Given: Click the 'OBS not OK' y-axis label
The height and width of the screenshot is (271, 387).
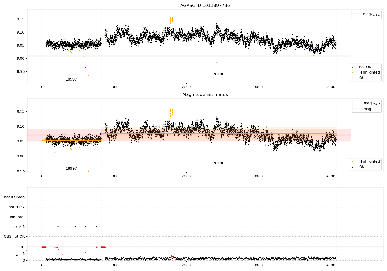Looking at the screenshot, I should (14, 237).
